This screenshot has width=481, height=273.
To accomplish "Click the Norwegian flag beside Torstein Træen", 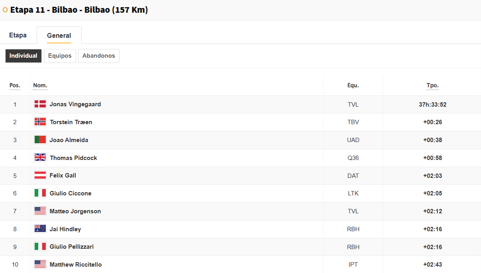I will (40, 122).
